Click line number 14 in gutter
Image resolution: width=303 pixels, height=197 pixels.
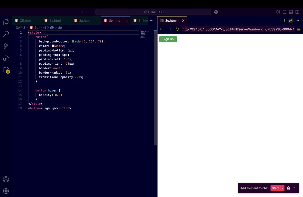click(x=20, y=90)
